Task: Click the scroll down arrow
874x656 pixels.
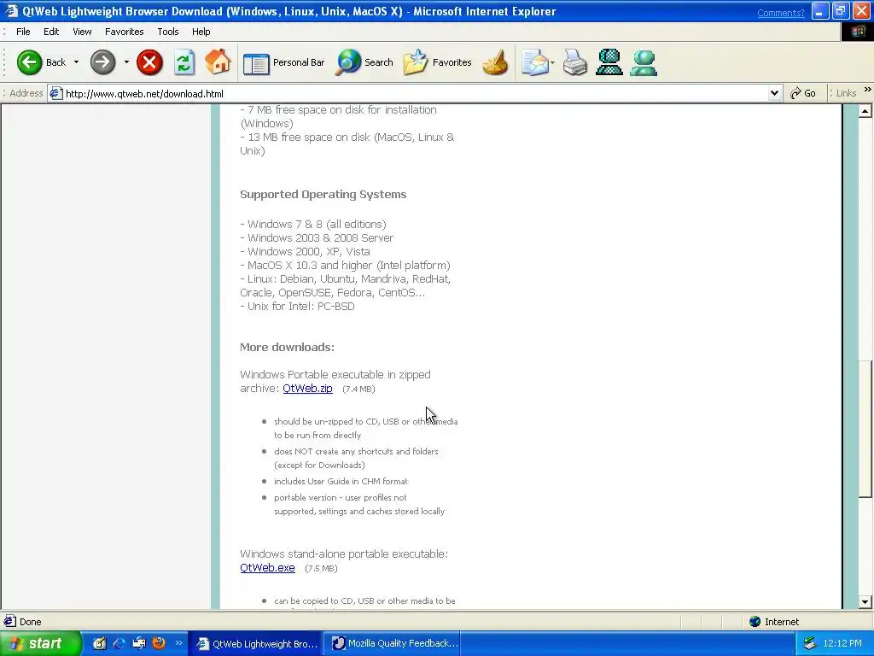Action: coord(865,601)
